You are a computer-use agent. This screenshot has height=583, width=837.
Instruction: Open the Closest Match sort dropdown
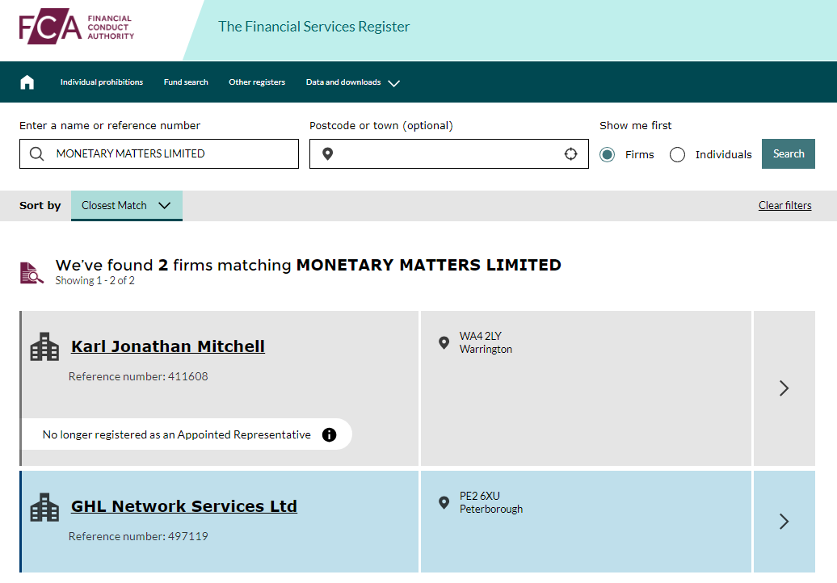pyautogui.click(x=127, y=206)
